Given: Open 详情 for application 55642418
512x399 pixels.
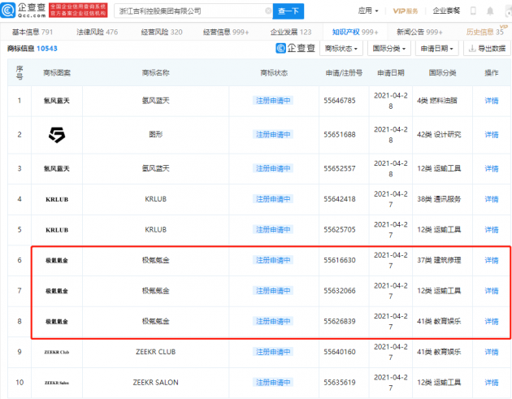Looking at the screenshot, I should [x=491, y=199].
